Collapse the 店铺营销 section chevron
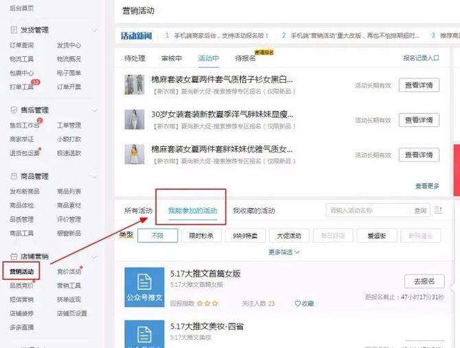Viewport: 460px width, 348px height. coord(95,257)
